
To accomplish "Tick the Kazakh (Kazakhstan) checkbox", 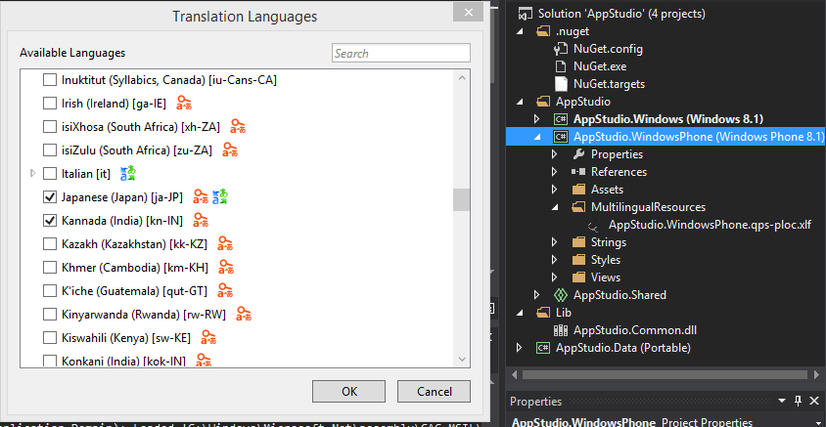I will click(50, 244).
